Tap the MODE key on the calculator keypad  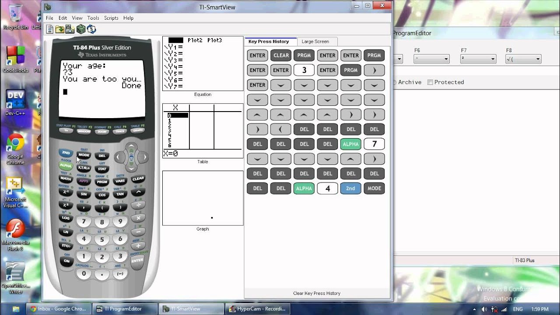point(84,155)
